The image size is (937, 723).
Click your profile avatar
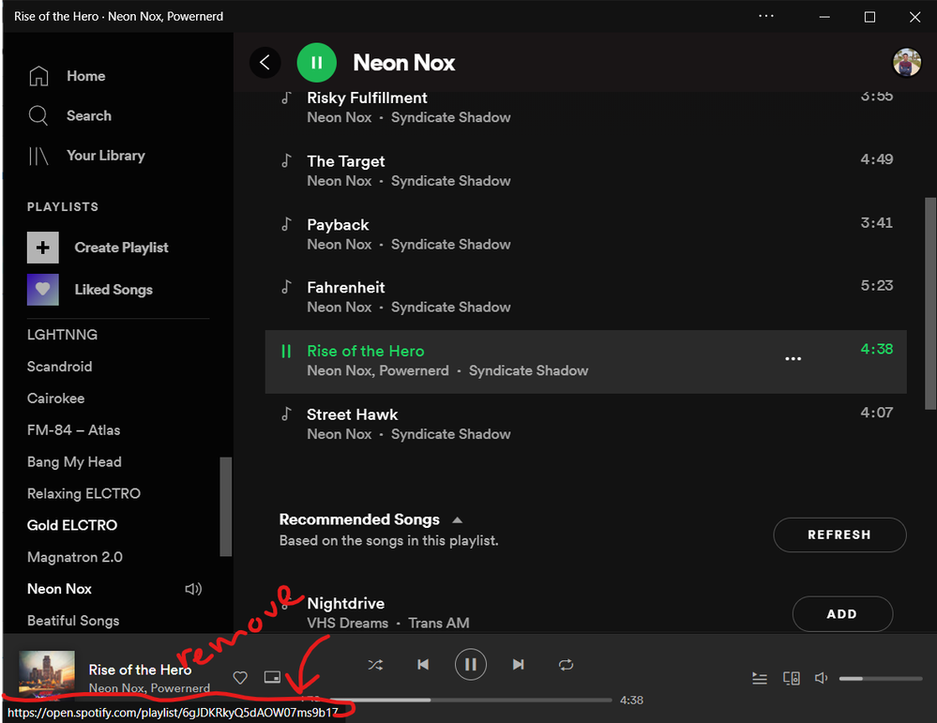[906, 62]
